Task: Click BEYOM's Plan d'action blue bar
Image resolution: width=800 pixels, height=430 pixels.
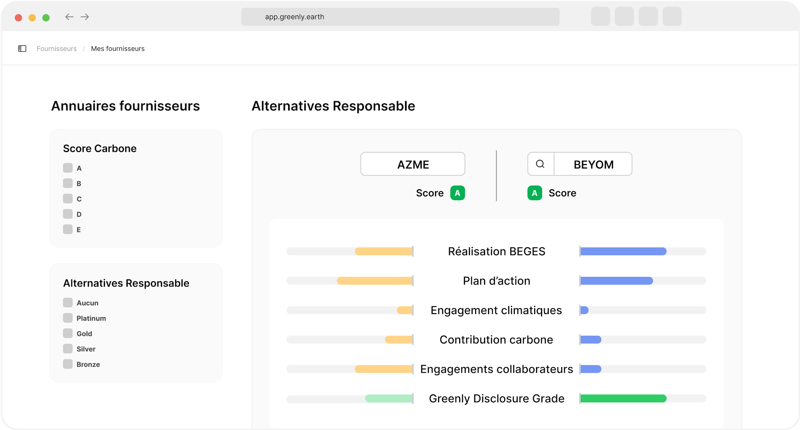Action: coord(617,281)
